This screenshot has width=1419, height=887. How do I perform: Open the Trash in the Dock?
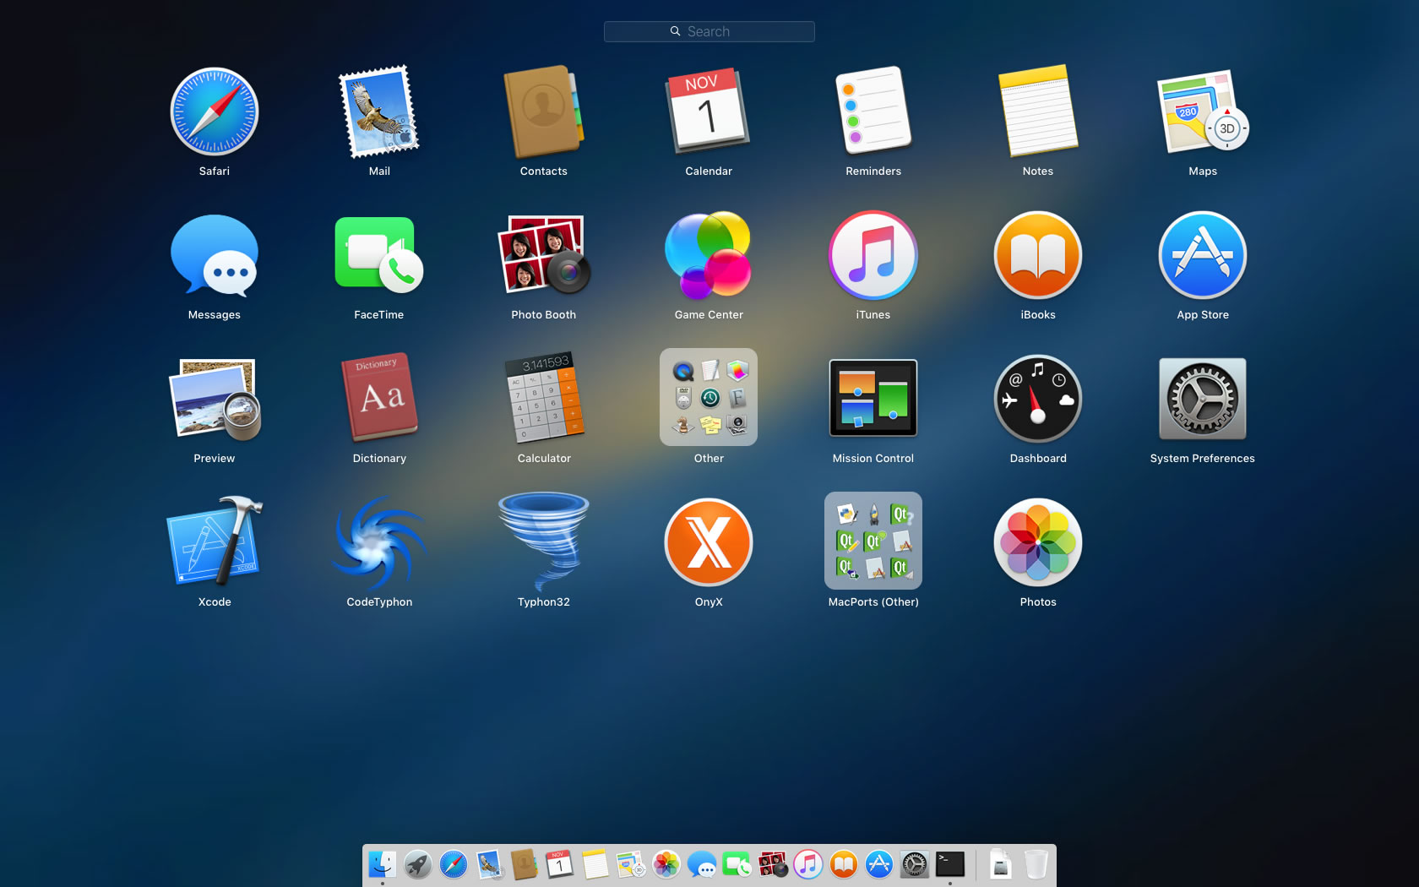click(1036, 864)
